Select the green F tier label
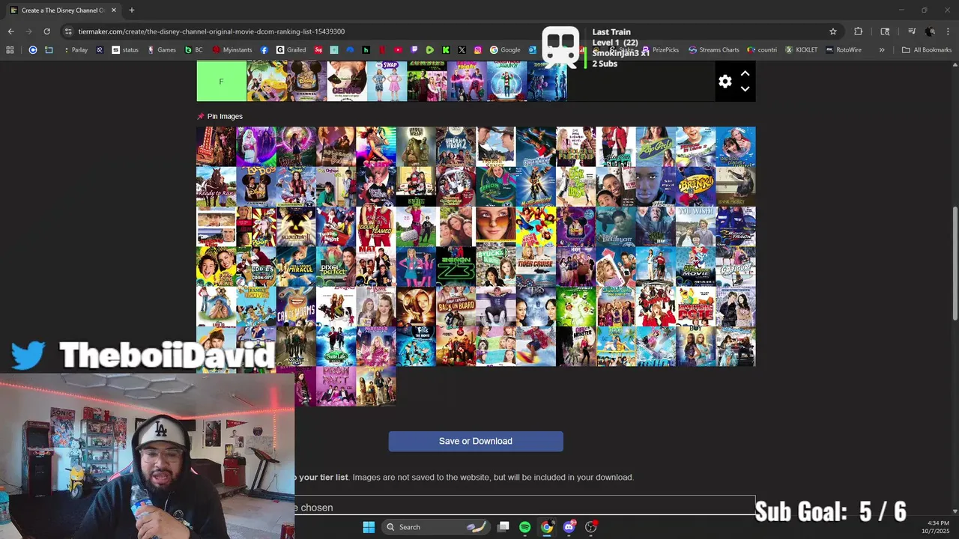The width and height of the screenshot is (959, 539). pyautogui.click(x=221, y=81)
